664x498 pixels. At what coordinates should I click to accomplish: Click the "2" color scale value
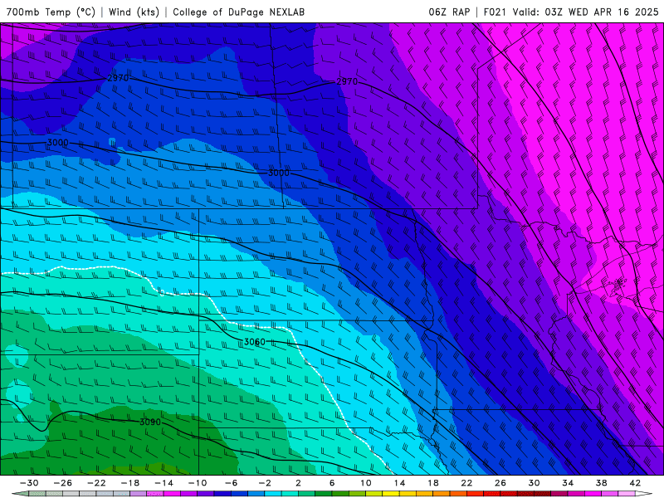[x=298, y=483]
